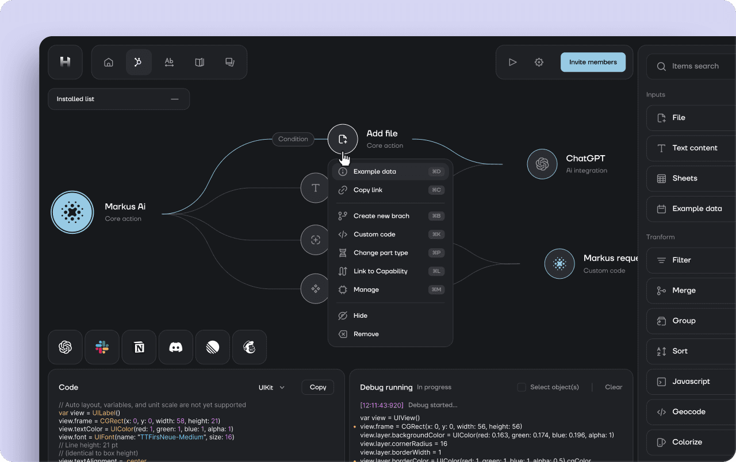Select the Markus Ai node icon
Screen dimensions: 736x462
tap(72, 213)
